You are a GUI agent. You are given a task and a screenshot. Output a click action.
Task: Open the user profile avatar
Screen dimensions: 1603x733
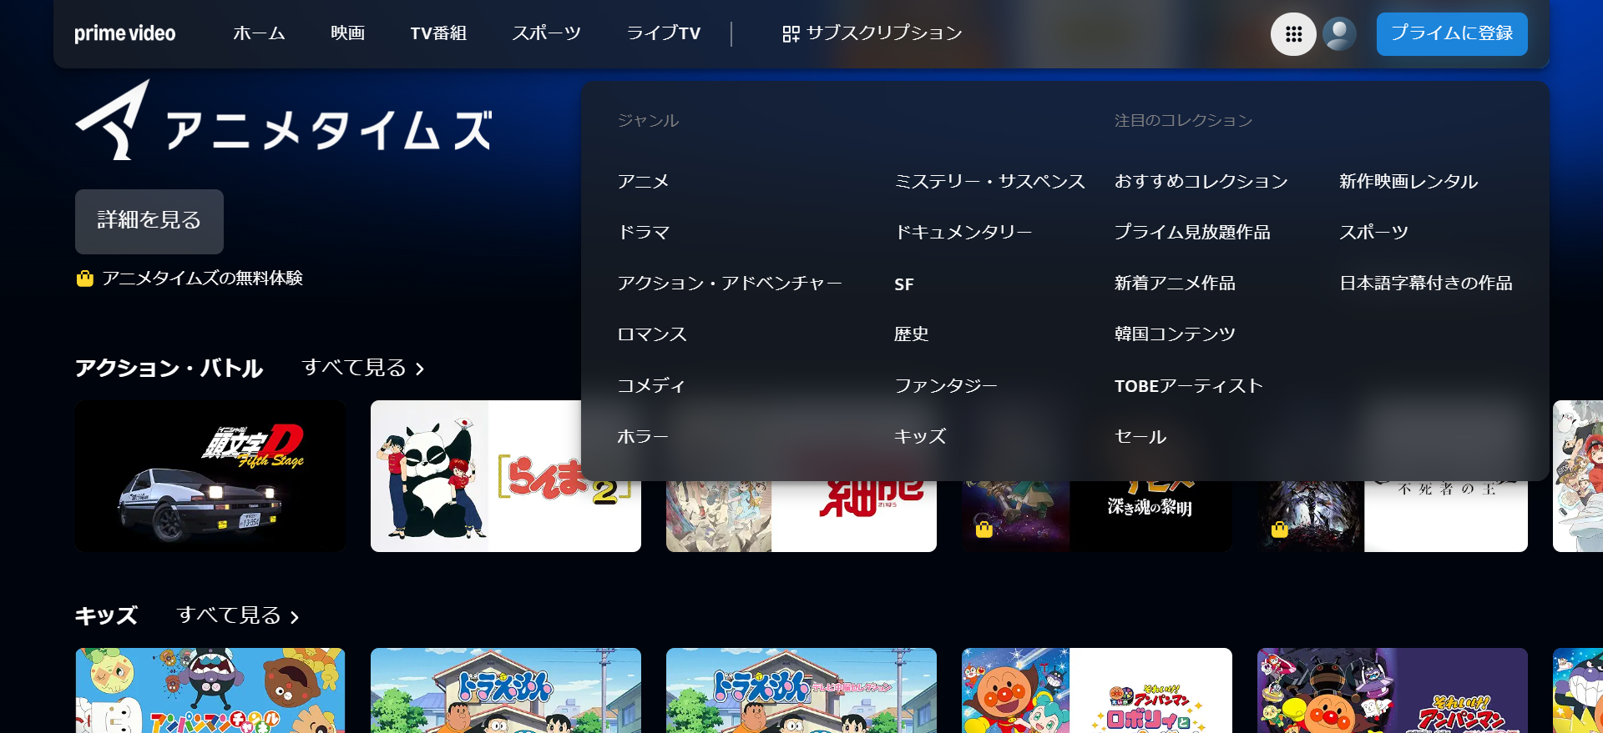click(1339, 34)
